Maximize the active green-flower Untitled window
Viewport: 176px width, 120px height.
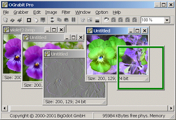(x=137, y=31)
